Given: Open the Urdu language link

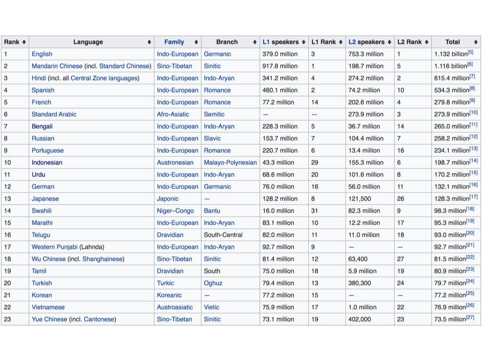Looking at the screenshot, I should 39,174.
